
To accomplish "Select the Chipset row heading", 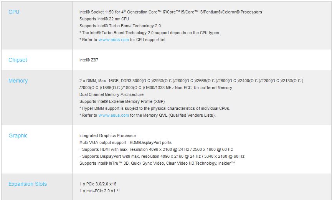I will pos(18,60).
